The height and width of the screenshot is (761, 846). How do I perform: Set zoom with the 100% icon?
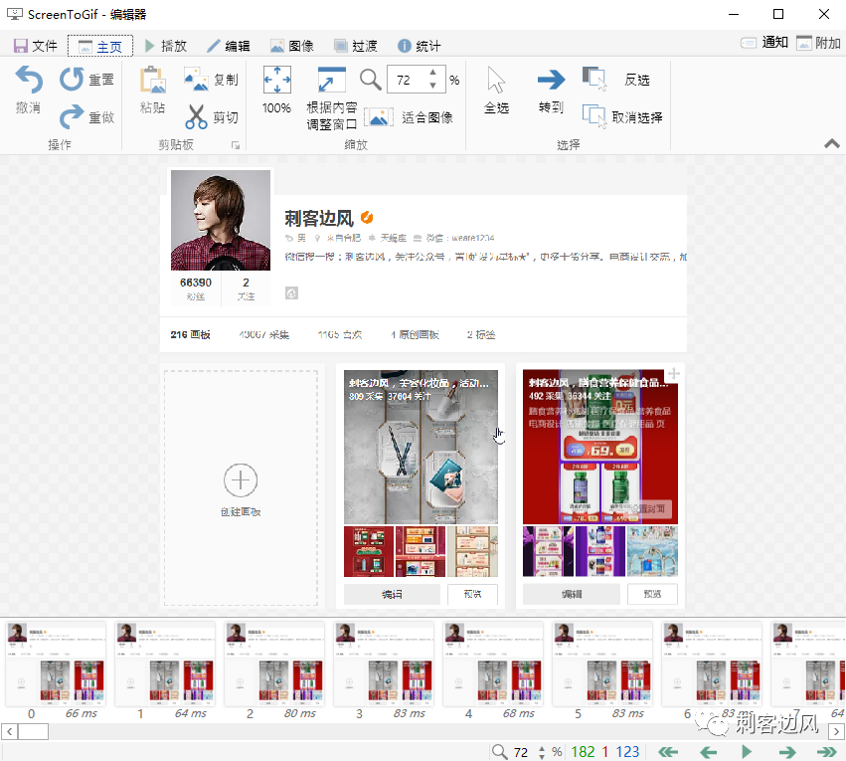click(276, 80)
